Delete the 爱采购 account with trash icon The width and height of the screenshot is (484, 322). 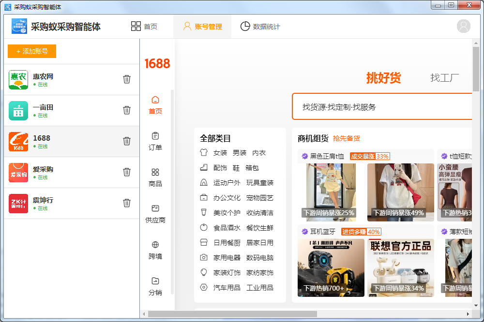126,172
